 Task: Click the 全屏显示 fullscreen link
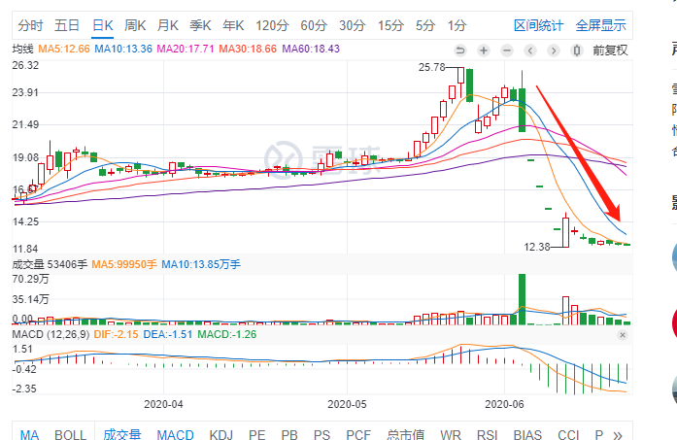click(601, 24)
